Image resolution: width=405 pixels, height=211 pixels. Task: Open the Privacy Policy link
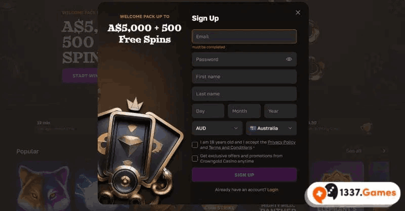(x=281, y=142)
